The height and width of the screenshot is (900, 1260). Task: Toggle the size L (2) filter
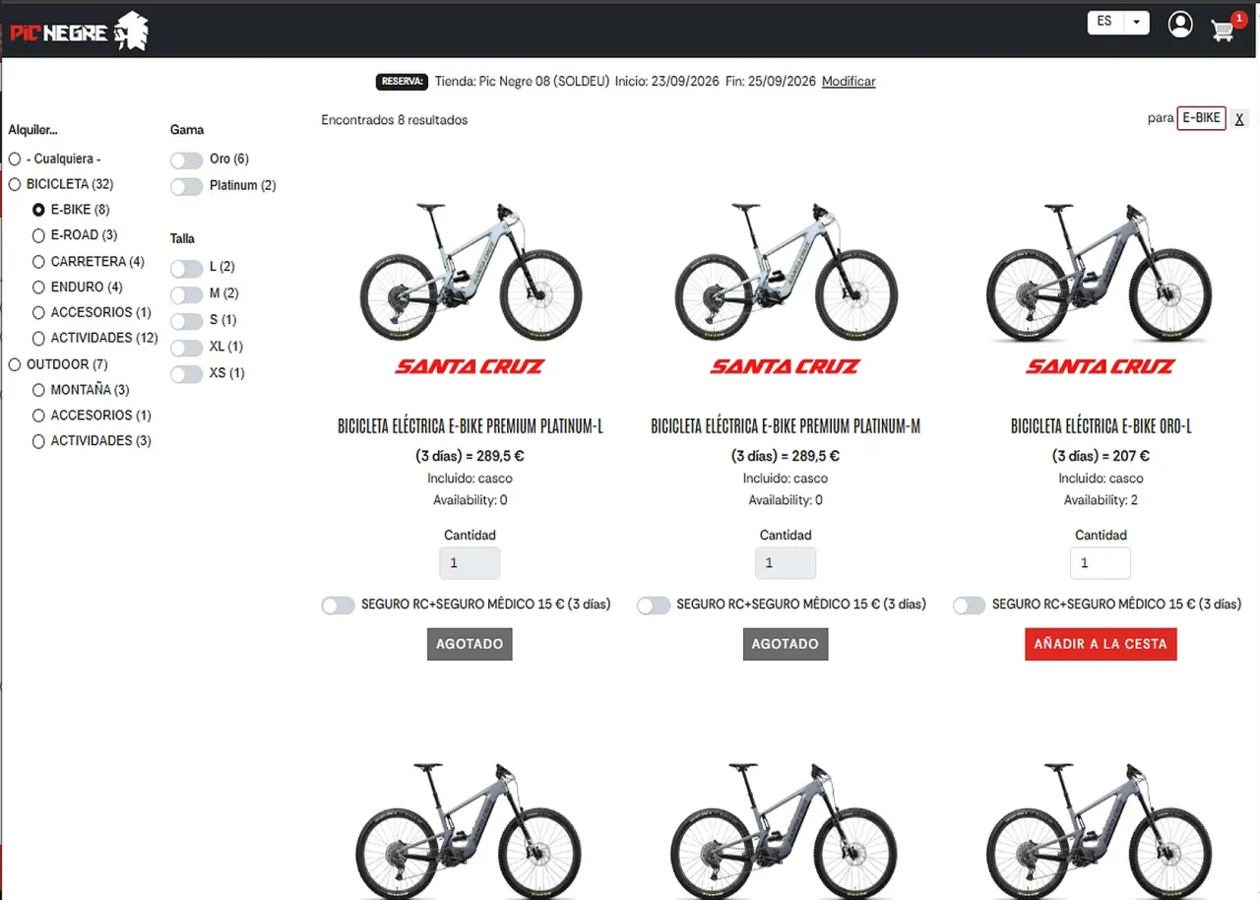[x=186, y=268]
